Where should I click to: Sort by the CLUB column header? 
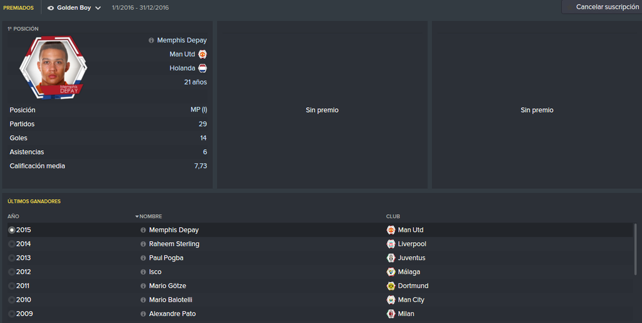tap(392, 217)
